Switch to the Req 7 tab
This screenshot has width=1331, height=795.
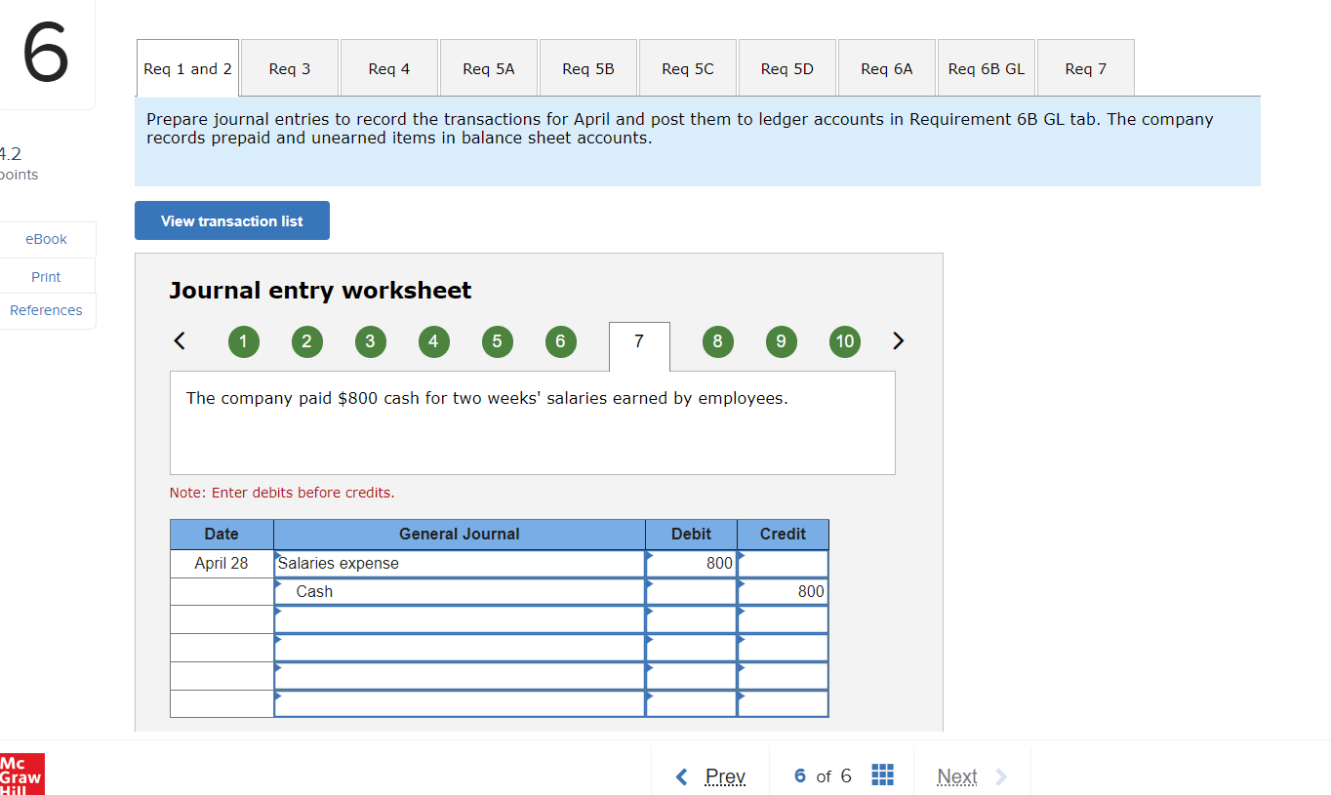click(1085, 67)
